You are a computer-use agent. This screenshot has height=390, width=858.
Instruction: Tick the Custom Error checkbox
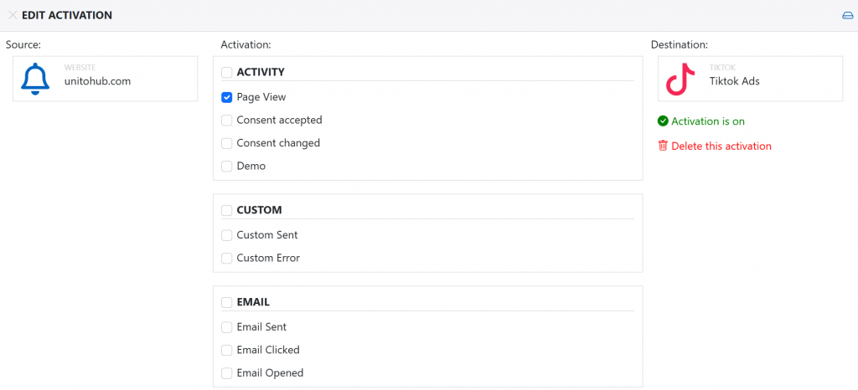point(226,258)
